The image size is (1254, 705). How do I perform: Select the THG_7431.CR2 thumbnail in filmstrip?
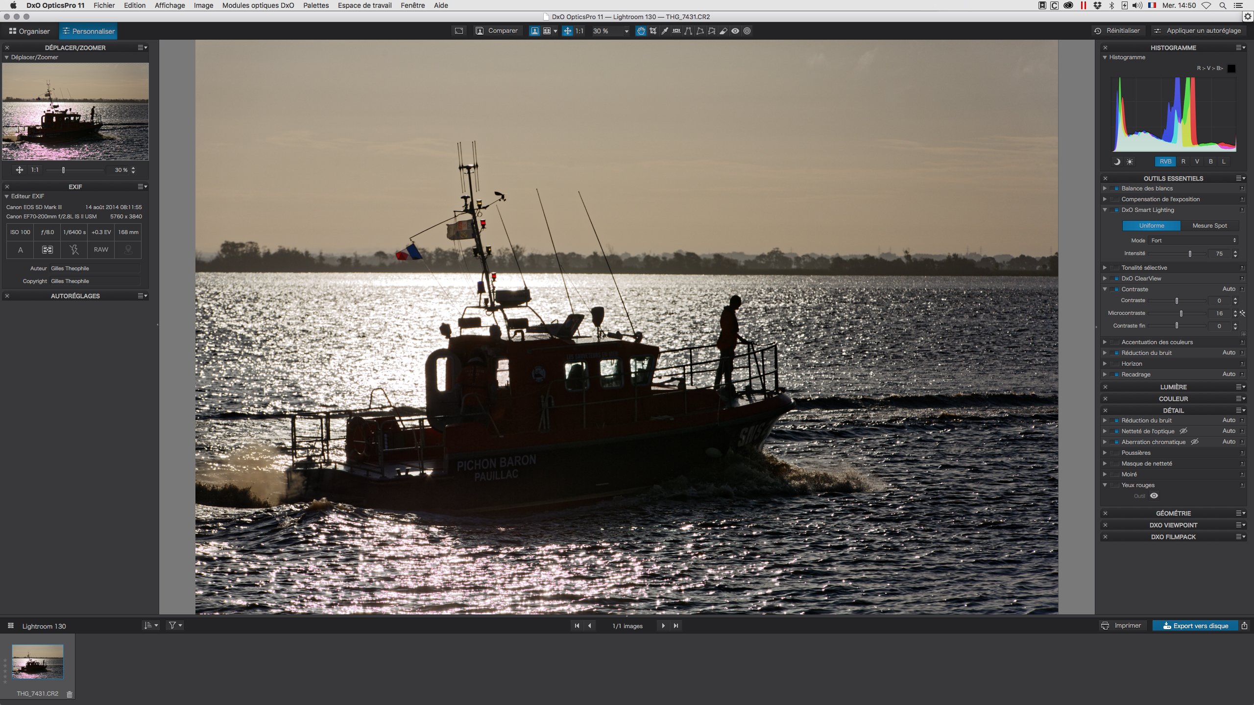point(38,661)
